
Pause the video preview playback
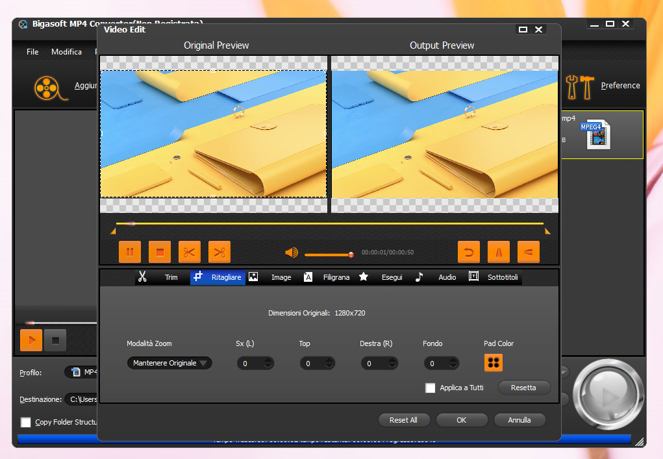(x=130, y=252)
